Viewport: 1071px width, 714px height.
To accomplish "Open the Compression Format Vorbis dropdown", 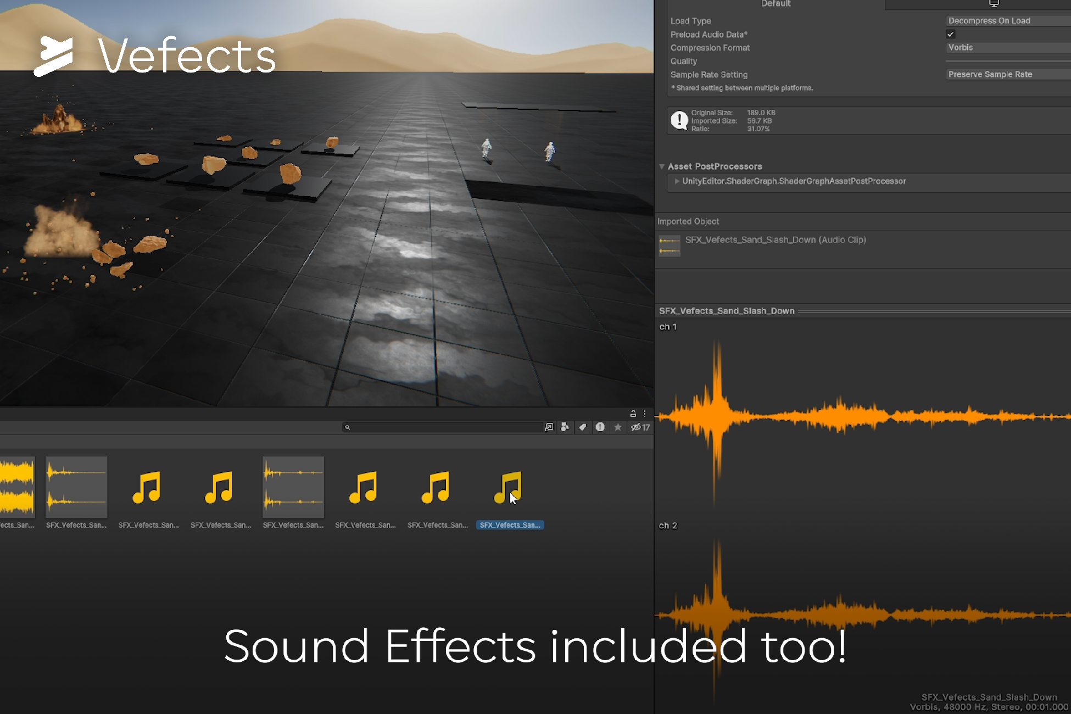I will pyautogui.click(x=1008, y=48).
